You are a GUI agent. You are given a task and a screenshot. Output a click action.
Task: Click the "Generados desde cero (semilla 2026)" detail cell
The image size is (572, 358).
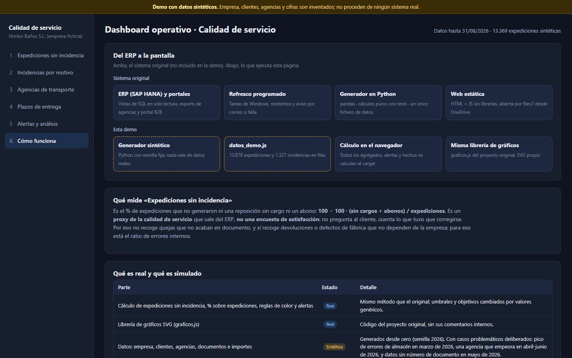point(453,347)
